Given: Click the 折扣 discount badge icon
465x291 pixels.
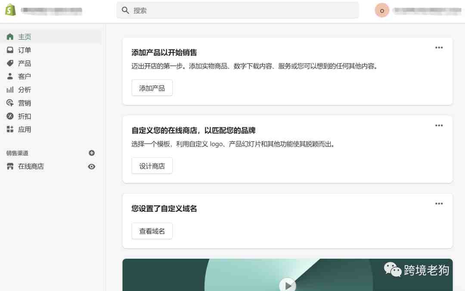Looking at the screenshot, I should (10, 116).
